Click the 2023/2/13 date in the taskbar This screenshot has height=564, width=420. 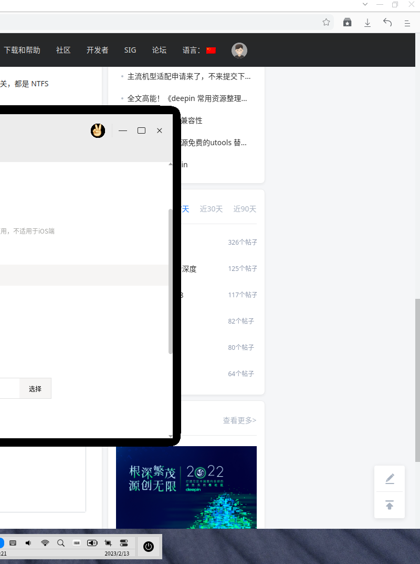coord(117,553)
